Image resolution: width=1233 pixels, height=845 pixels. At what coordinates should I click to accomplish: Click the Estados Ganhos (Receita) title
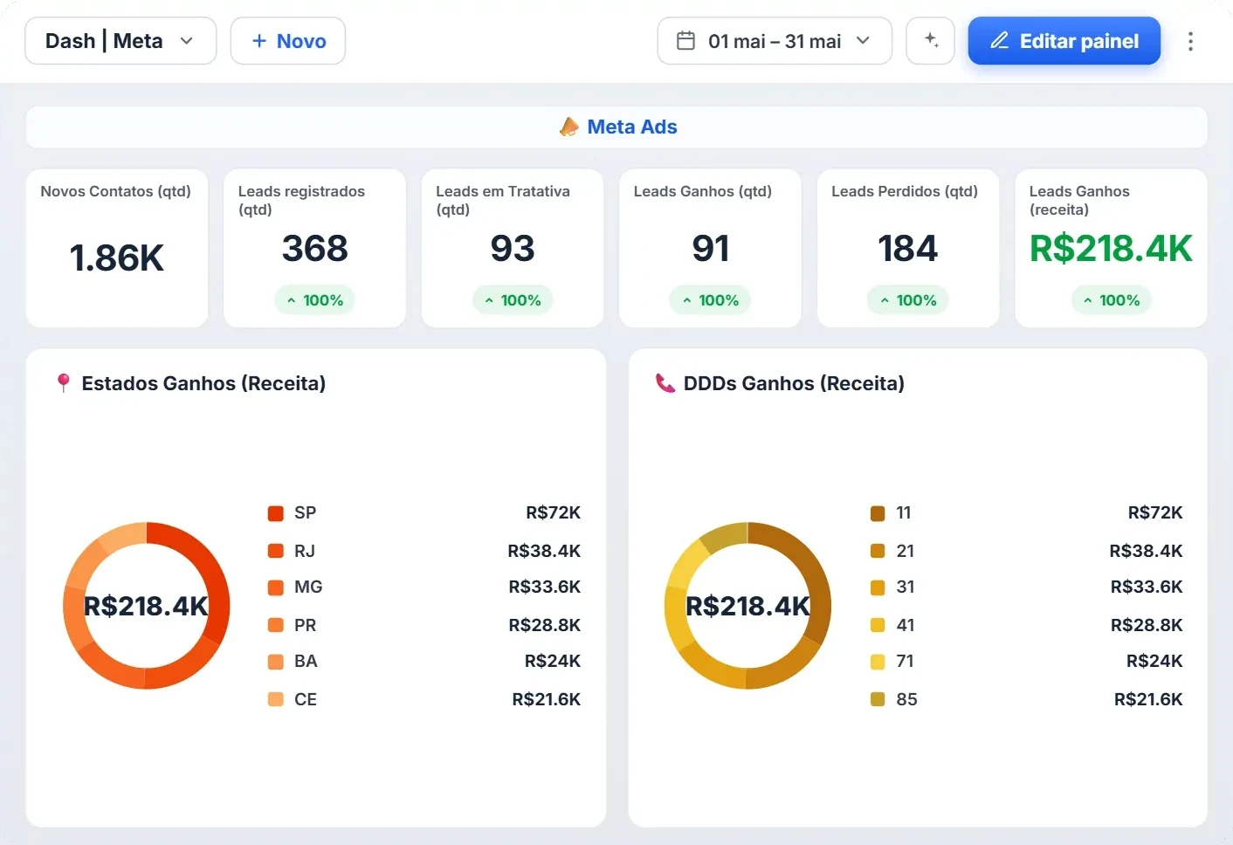click(203, 383)
